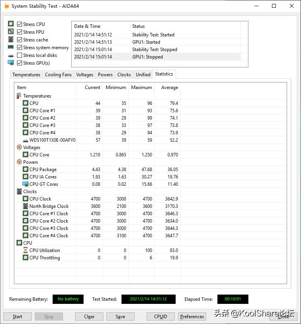Click the AIDA64 flame icon in title bar
Image resolution: width=301 pixels, height=324 pixels.
click(x=7, y=6)
